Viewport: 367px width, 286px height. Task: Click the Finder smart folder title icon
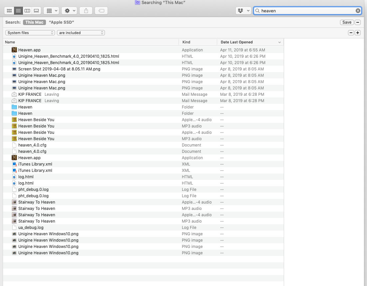coord(138,2)
